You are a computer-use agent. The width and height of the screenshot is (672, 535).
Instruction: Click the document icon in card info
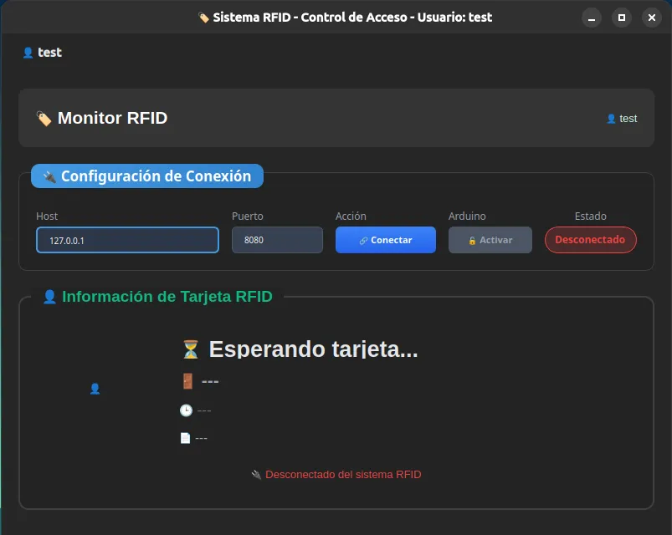click(x=185, y=438)
